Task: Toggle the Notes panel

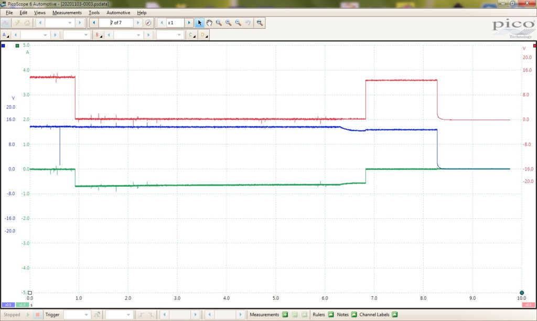Action: coord(354,315)
